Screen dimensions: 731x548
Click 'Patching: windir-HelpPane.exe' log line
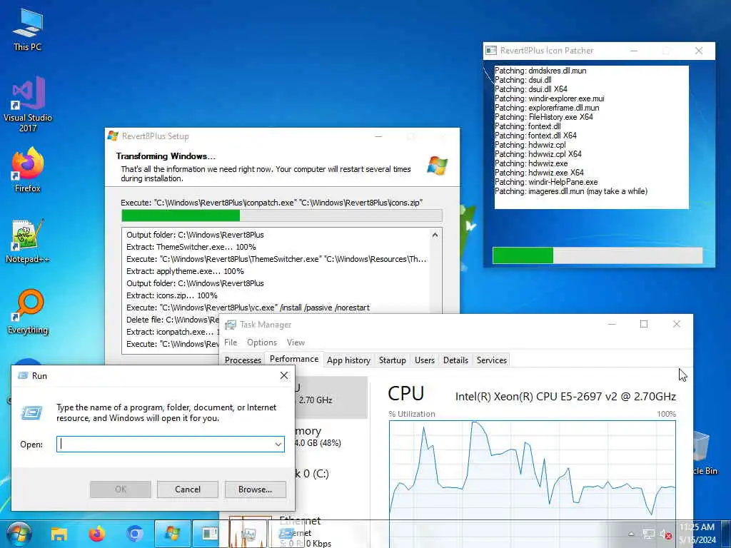[546, 182]
